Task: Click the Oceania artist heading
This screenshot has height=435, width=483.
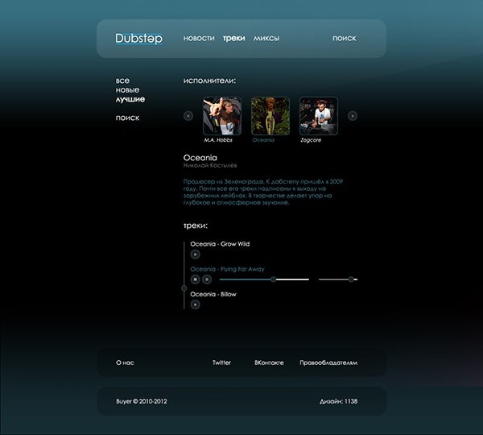Action: pyautogui.click(x=200, y=158)
